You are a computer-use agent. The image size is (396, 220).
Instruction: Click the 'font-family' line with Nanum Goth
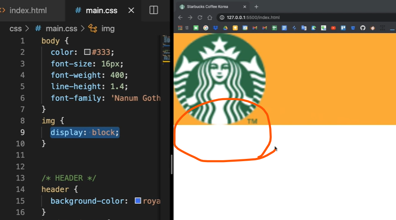pos(105,98)
